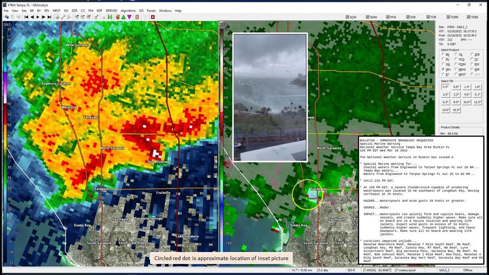Viewport: 489px width, 275px height.
Task: Select the MEHS product radio button
Action: coord(456,69)
